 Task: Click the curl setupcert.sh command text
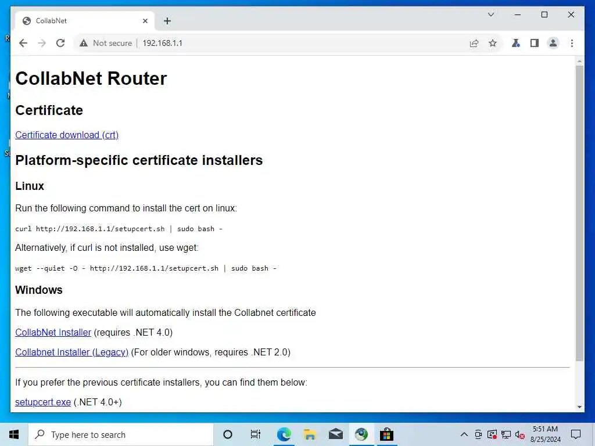coord(119,229)
